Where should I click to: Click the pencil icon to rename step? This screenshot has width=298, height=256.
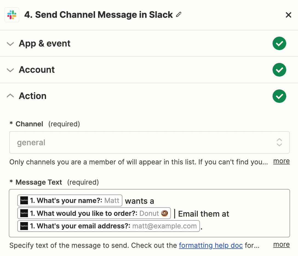point(179,14)
